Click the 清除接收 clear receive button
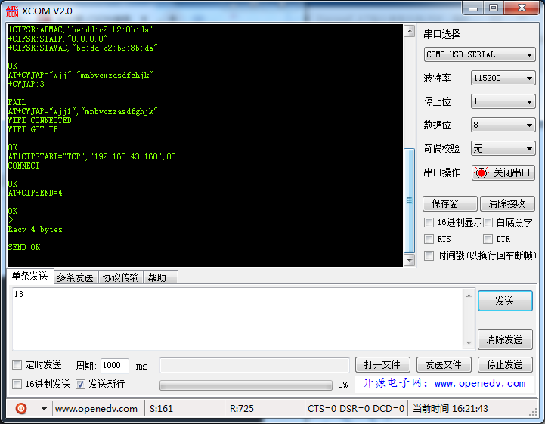 507,203
